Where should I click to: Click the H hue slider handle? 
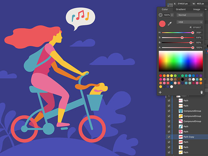pos(192,33)
